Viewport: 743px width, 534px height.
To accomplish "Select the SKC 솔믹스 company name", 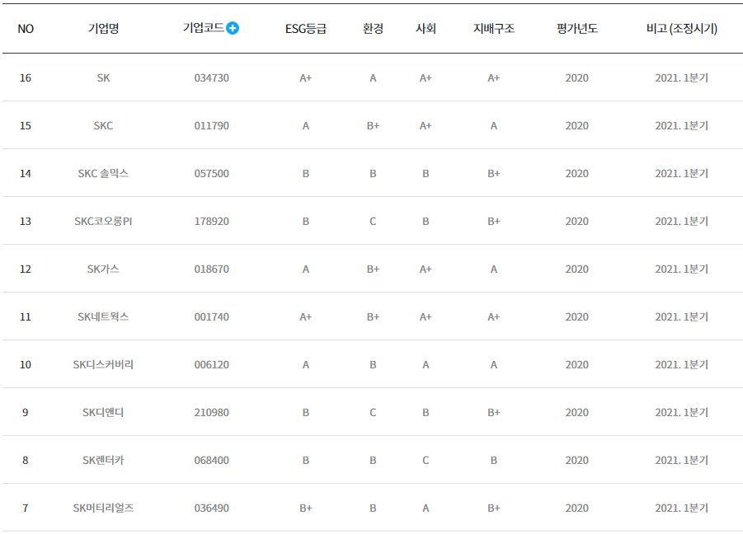I will (103, 173).
